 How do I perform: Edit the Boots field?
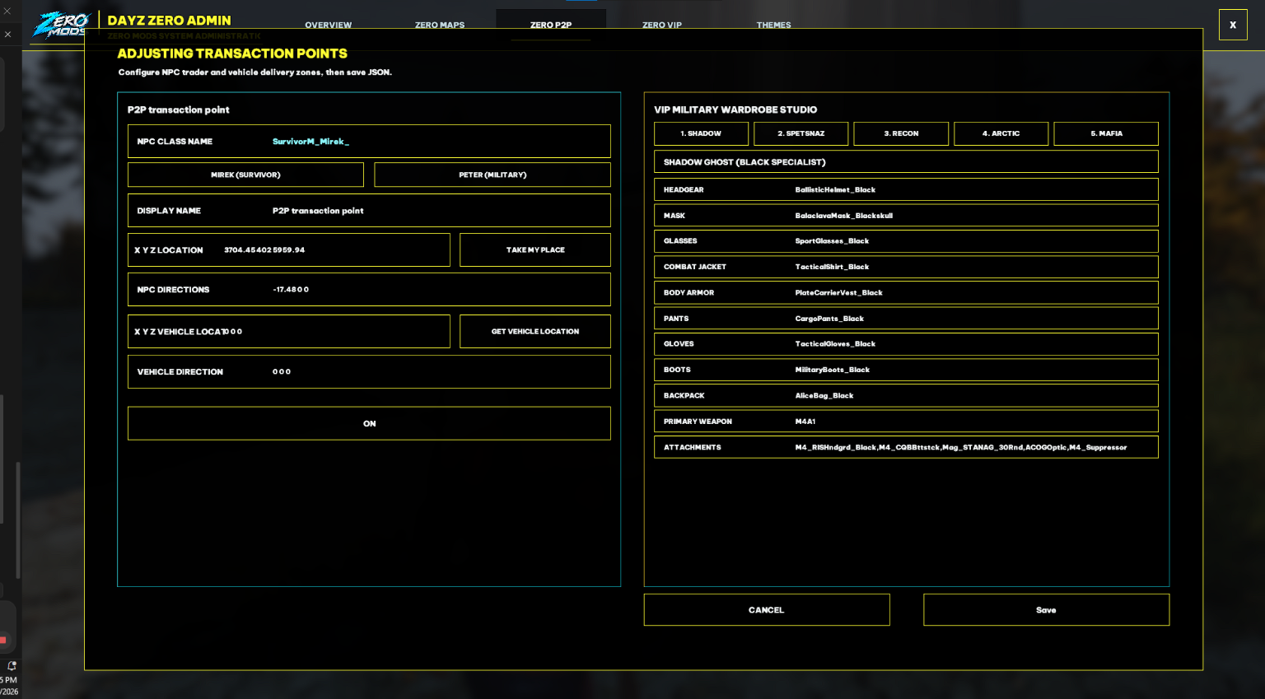tap(906, 370)
